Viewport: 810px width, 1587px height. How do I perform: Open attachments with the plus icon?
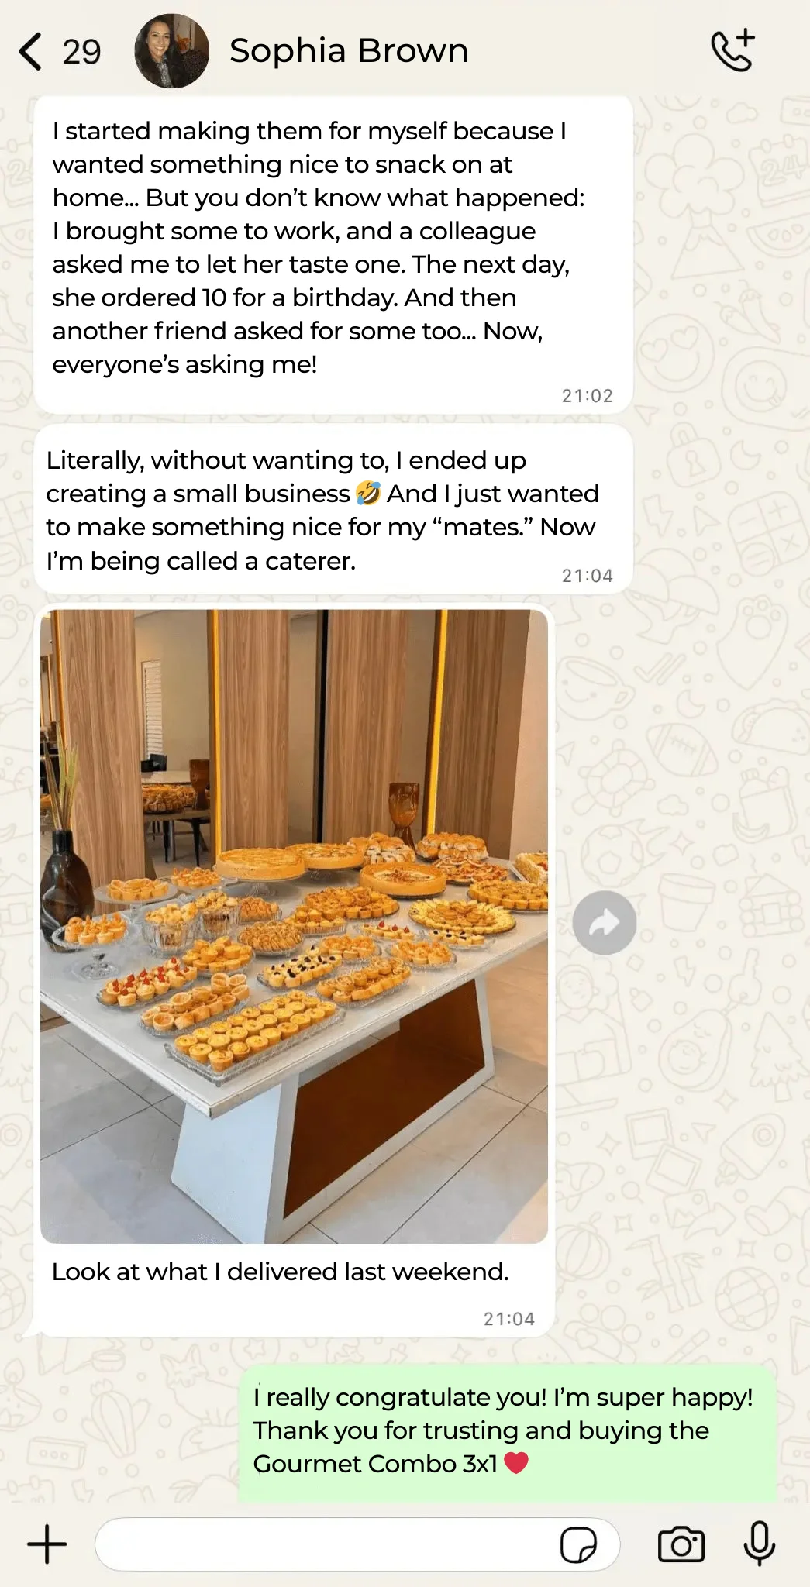[47, 1544]
